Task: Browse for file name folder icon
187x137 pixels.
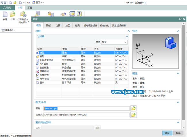Action: [133, 109]
